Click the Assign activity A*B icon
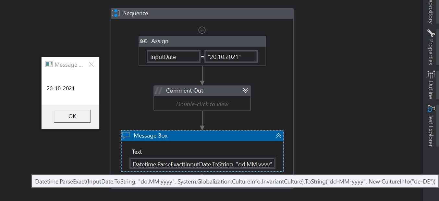 point(143,41)
